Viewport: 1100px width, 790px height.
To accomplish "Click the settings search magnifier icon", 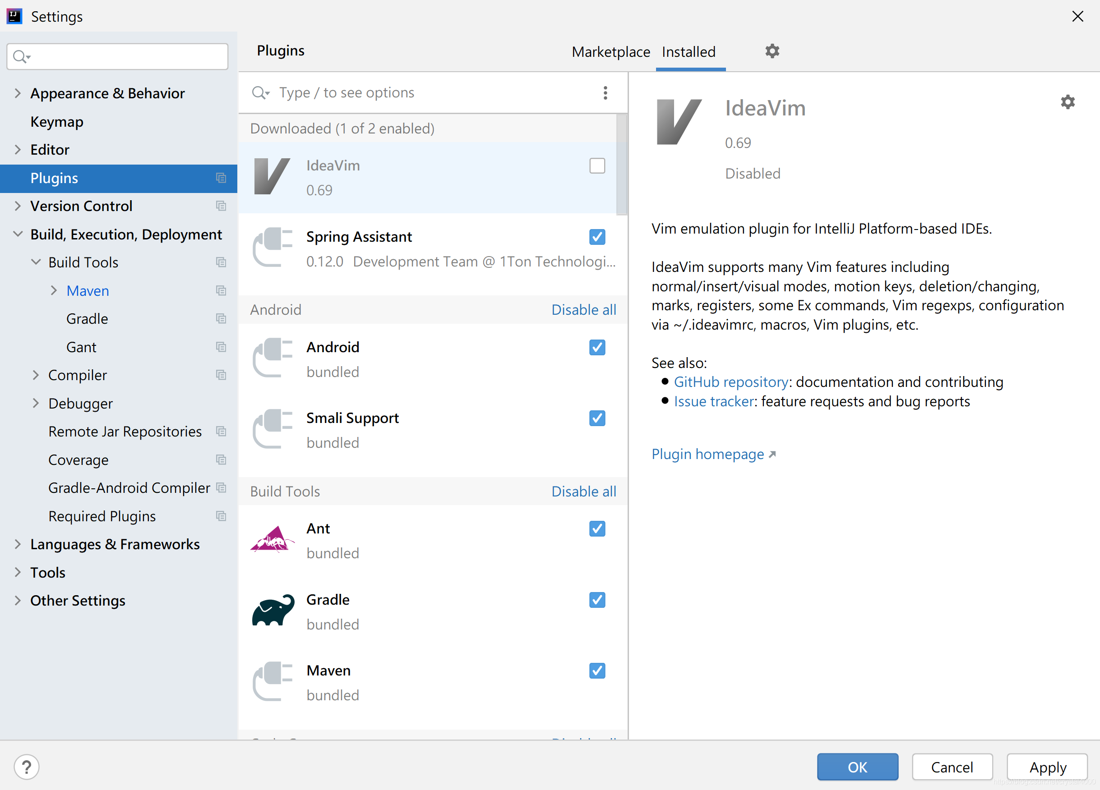I will coord(21,57).
